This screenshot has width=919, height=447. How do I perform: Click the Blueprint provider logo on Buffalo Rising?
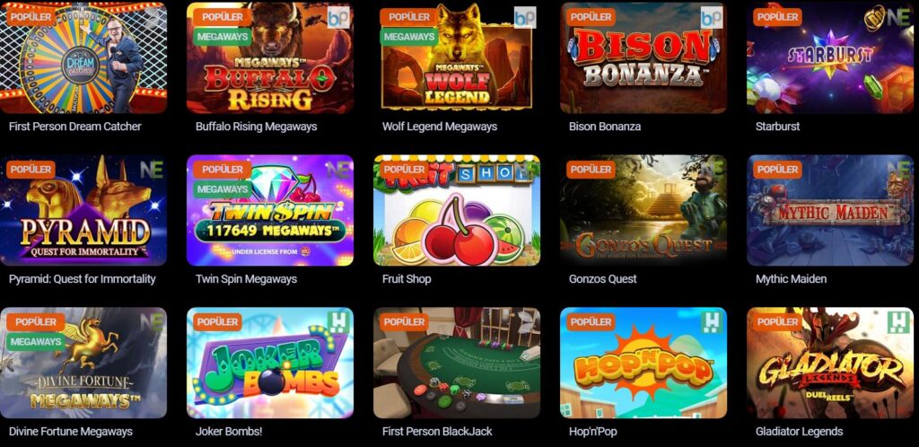pos(338,18)
